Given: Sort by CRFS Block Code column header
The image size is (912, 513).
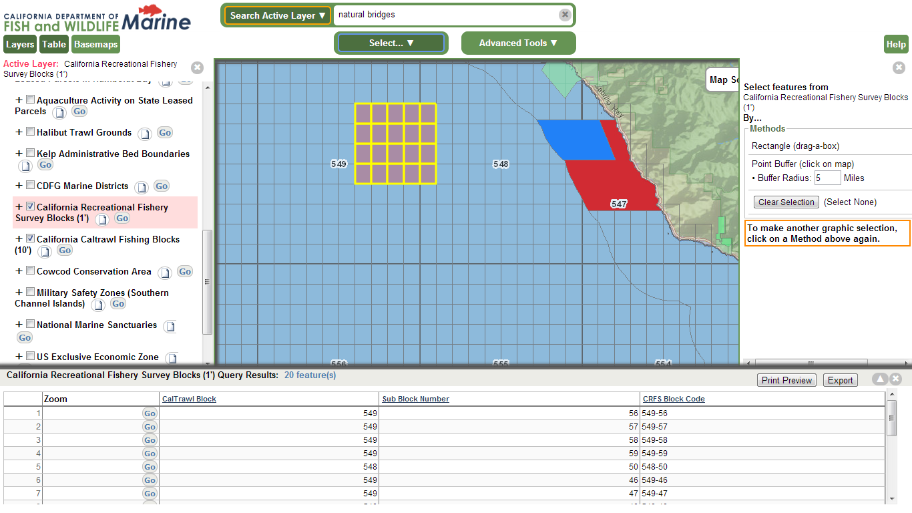Looking at the screenshot, I should click(674, 399).
